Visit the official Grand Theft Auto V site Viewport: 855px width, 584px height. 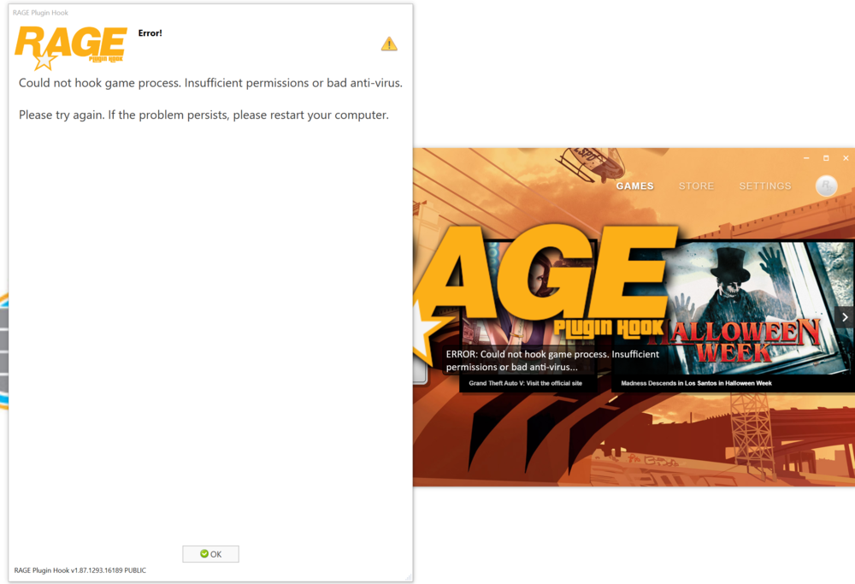[528, 383]
